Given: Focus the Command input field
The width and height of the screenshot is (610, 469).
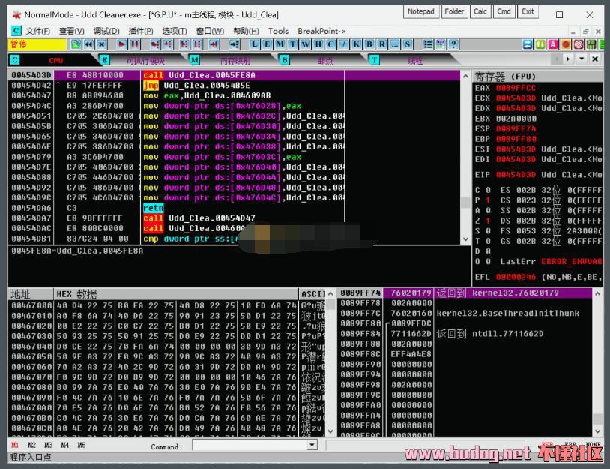Looking at the screenshot, I should pos(250,445).
